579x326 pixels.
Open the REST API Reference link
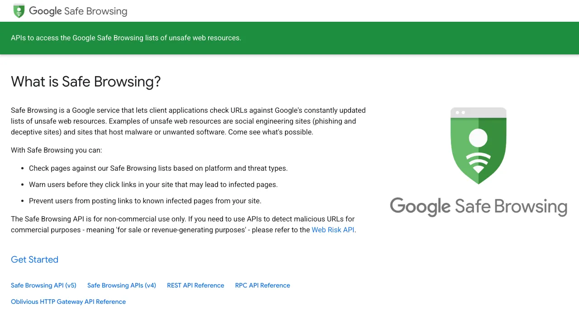(x=195, y=285)
